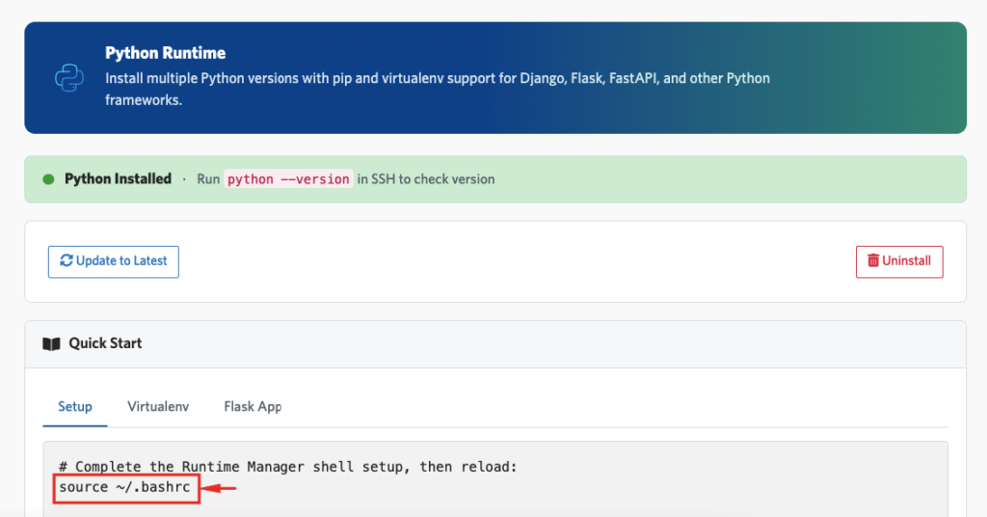The width and height of the screenshot is (987, 517).
Task: Click the Update to Latest button
Action: 114,261
